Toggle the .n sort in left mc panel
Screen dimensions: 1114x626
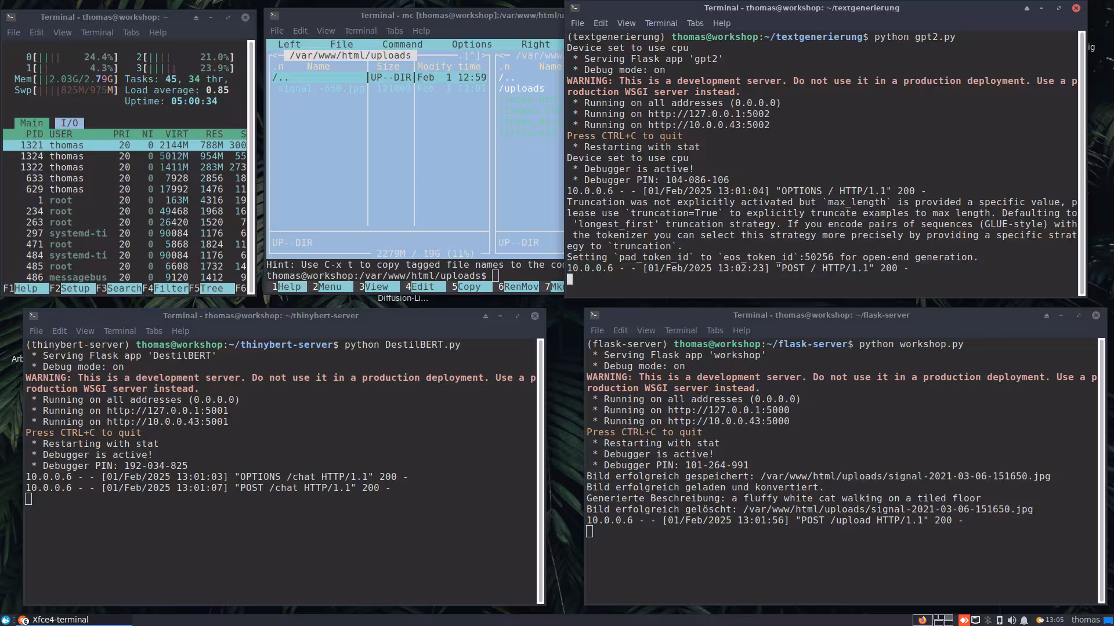pyautogui.click(x=278, y=67)
